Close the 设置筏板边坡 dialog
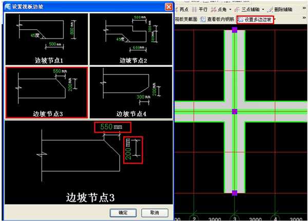Image resolution: width=308 pixels, height=221 pixels. click(168, 7)
